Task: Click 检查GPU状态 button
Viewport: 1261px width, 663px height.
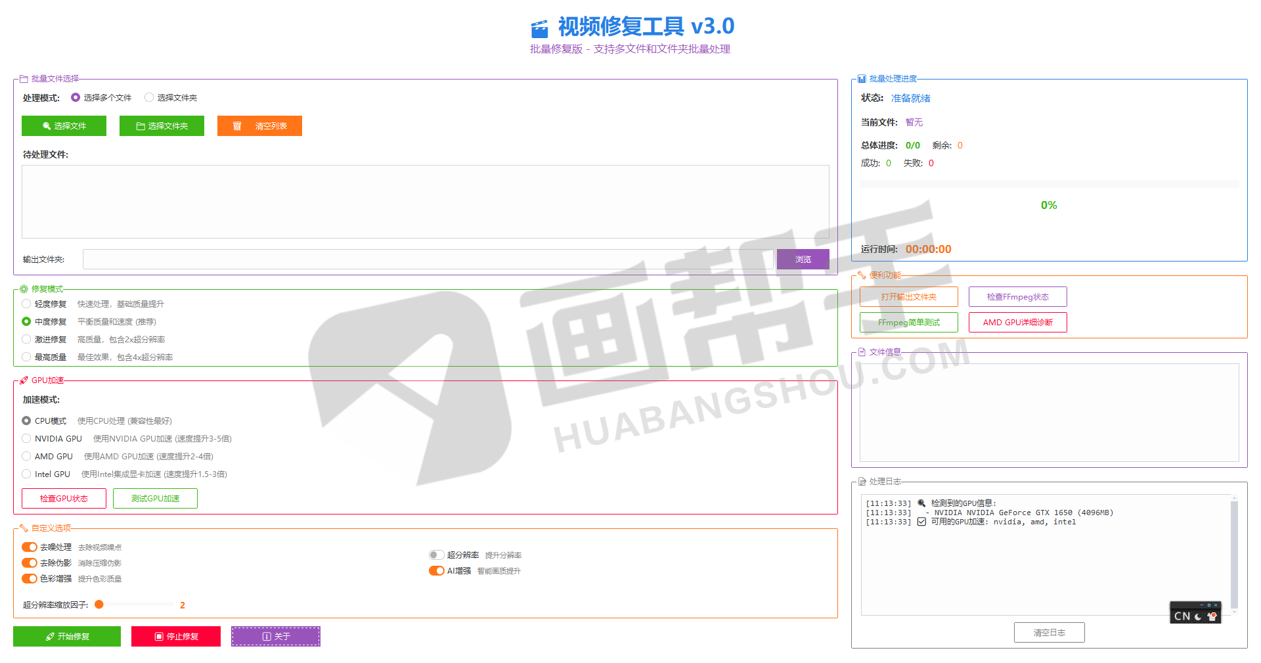Action: (x=64, y=499)
